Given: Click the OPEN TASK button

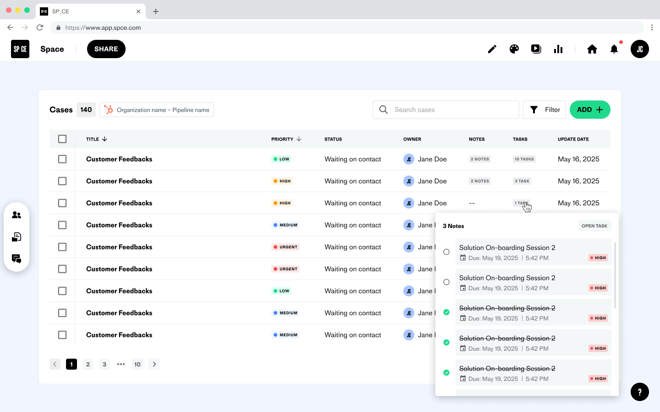Looking at the screenshot, I should [594, 226].
